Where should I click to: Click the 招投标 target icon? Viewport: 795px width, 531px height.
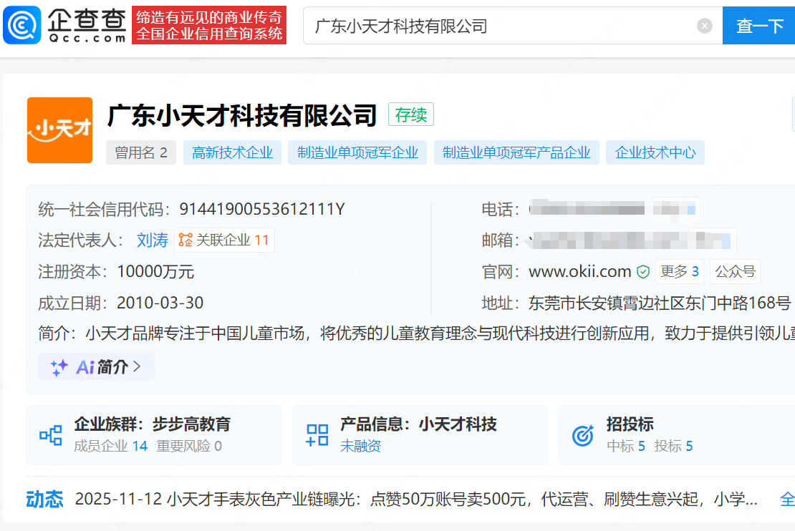(x=583, y=434)
